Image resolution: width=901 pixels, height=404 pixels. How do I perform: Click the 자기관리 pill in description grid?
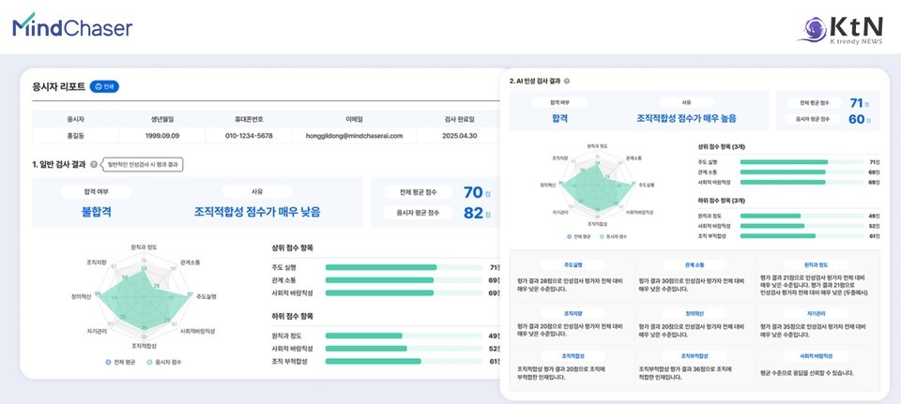tap(816, 313)
